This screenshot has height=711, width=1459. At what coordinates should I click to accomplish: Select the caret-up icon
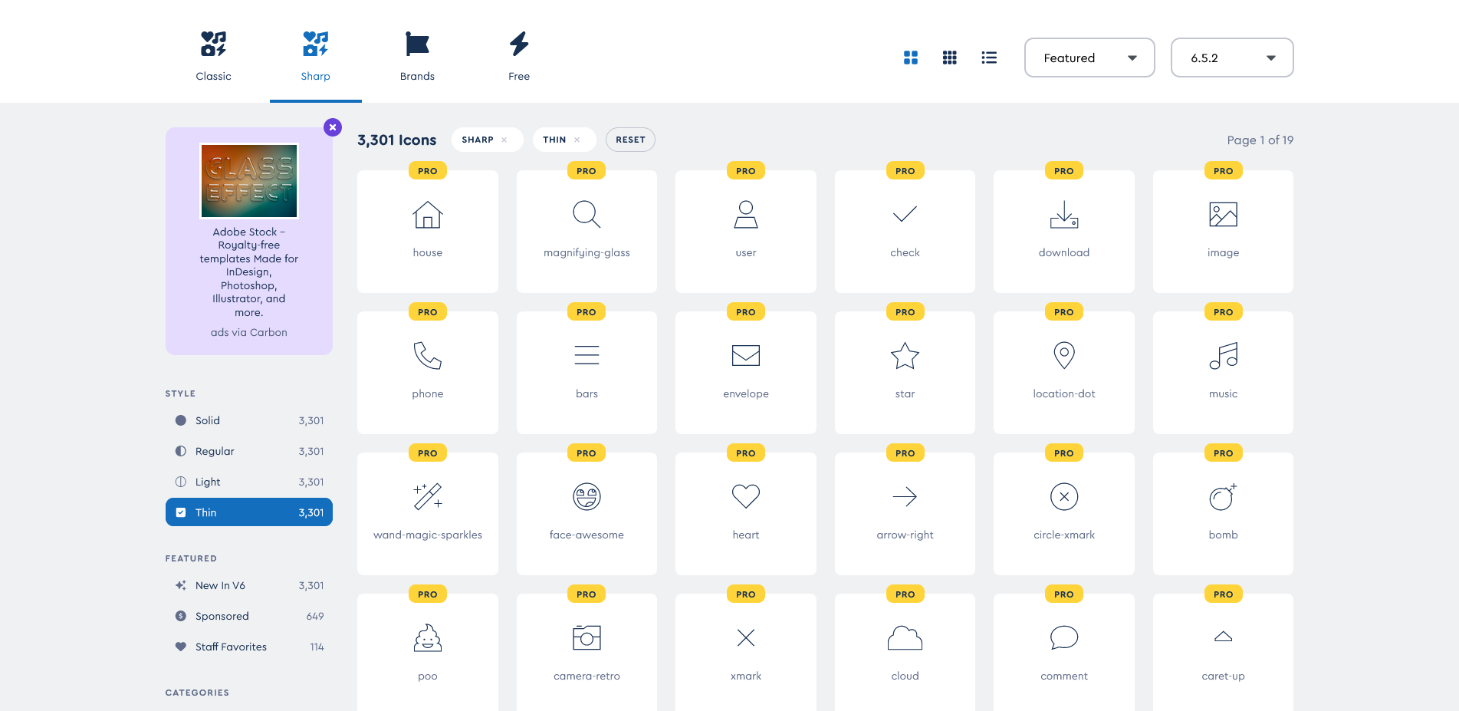1223,652
